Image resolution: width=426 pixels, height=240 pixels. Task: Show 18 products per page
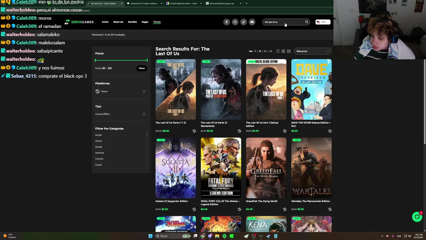(265, 51)
